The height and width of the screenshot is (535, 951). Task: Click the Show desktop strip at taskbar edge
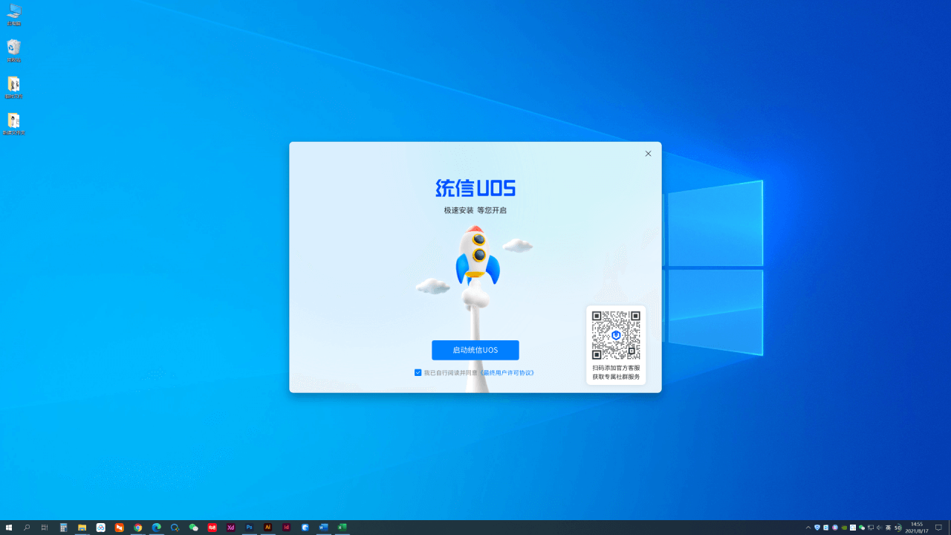point(950,528)
